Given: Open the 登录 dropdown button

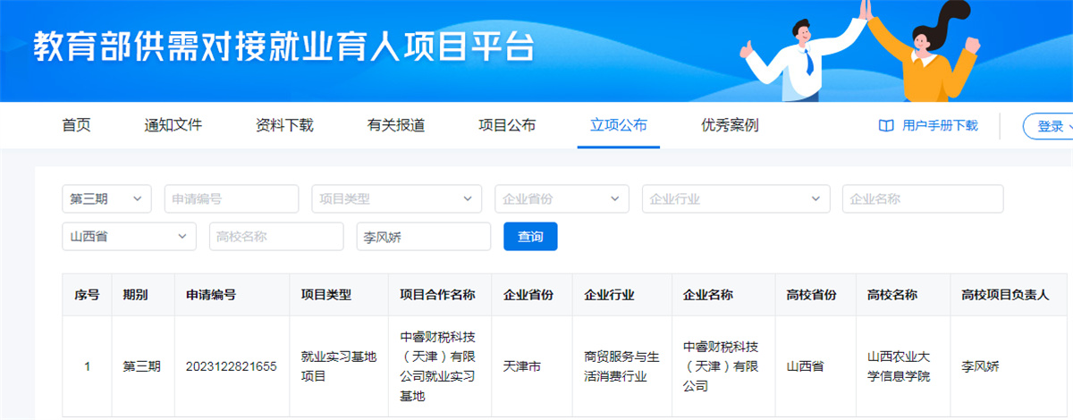Looking at the screenshot, I should pos(1049,126).
